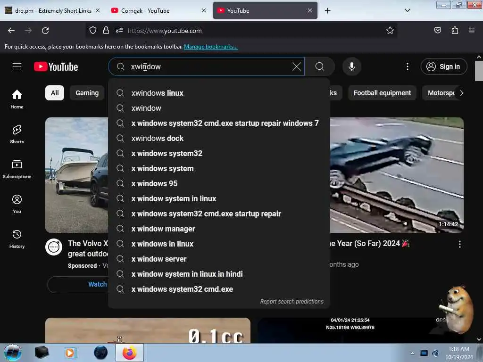View site security lock info
Image resolution: width=483 pixels, height=362 pixels.
[x=106, y=31]
